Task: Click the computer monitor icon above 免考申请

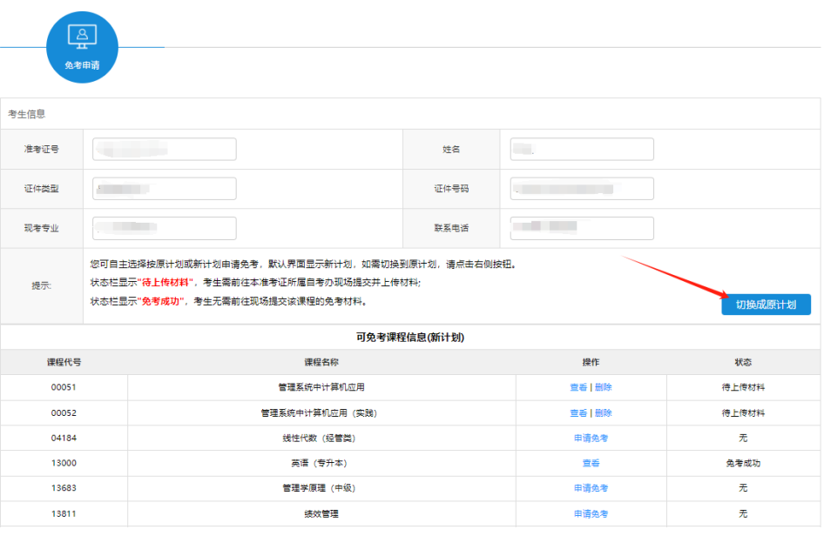Action: pyautogui.click(x=82, y=35)
